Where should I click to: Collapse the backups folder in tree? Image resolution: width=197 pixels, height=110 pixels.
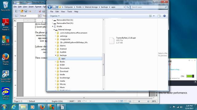point(56,55)
